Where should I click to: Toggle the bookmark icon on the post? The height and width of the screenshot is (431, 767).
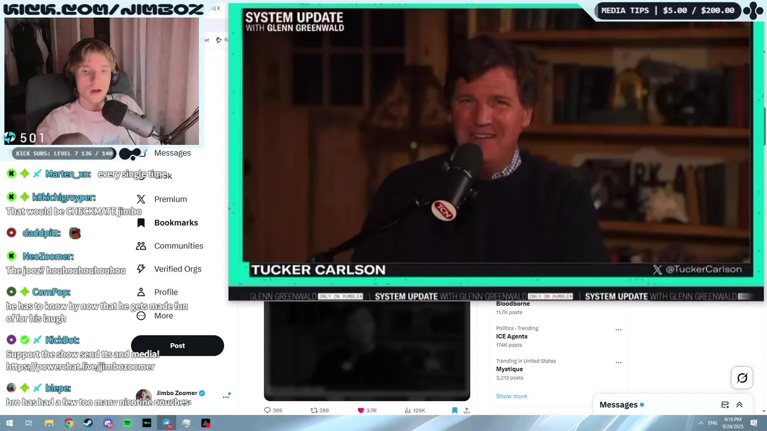pyautogui.click(x=454, y=411)
